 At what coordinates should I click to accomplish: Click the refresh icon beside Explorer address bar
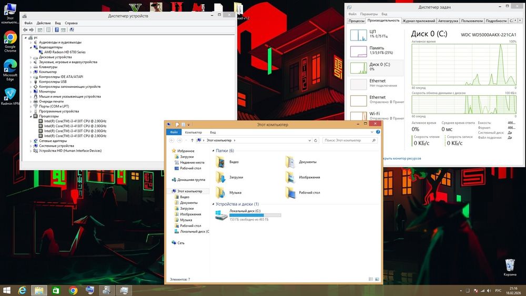click(315, 140)
